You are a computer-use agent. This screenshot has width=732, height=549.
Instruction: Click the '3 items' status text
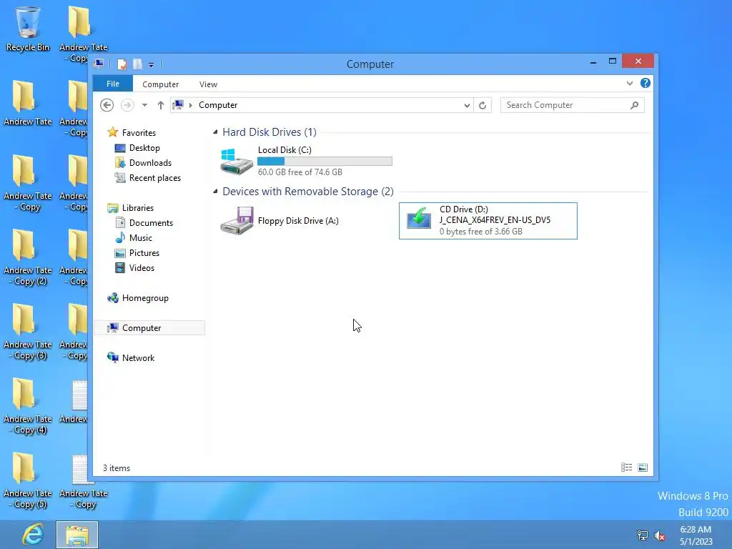point(117,468)
